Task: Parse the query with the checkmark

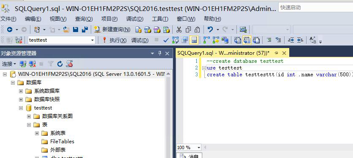Action: pyautogui.click(x=166, y=40)
